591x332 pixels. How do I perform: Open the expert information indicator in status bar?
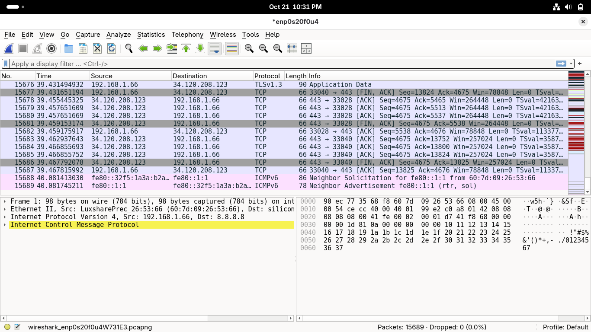(x=7, y=327)
